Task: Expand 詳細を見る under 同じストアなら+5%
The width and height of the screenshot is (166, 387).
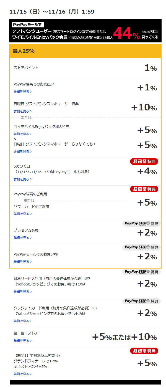Action: tap(23, 374)
